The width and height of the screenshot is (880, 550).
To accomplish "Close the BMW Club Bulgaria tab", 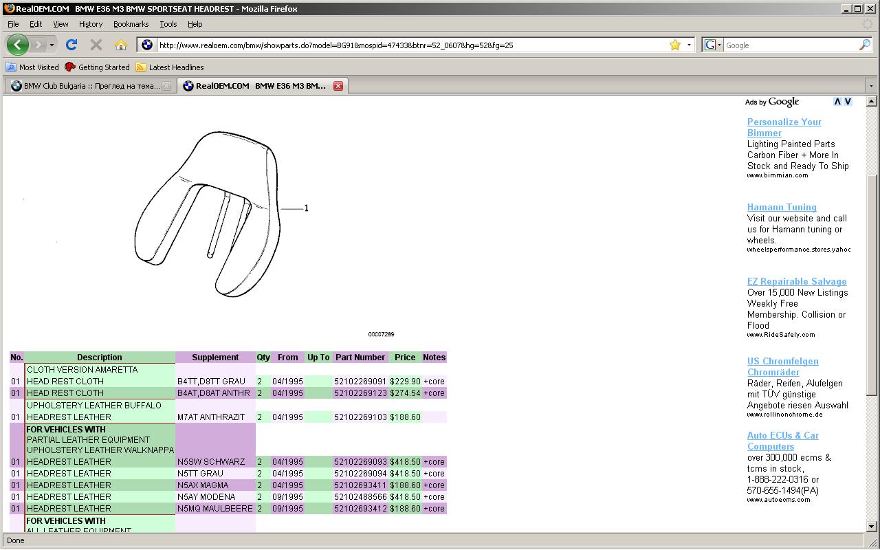I will [166, 86].
